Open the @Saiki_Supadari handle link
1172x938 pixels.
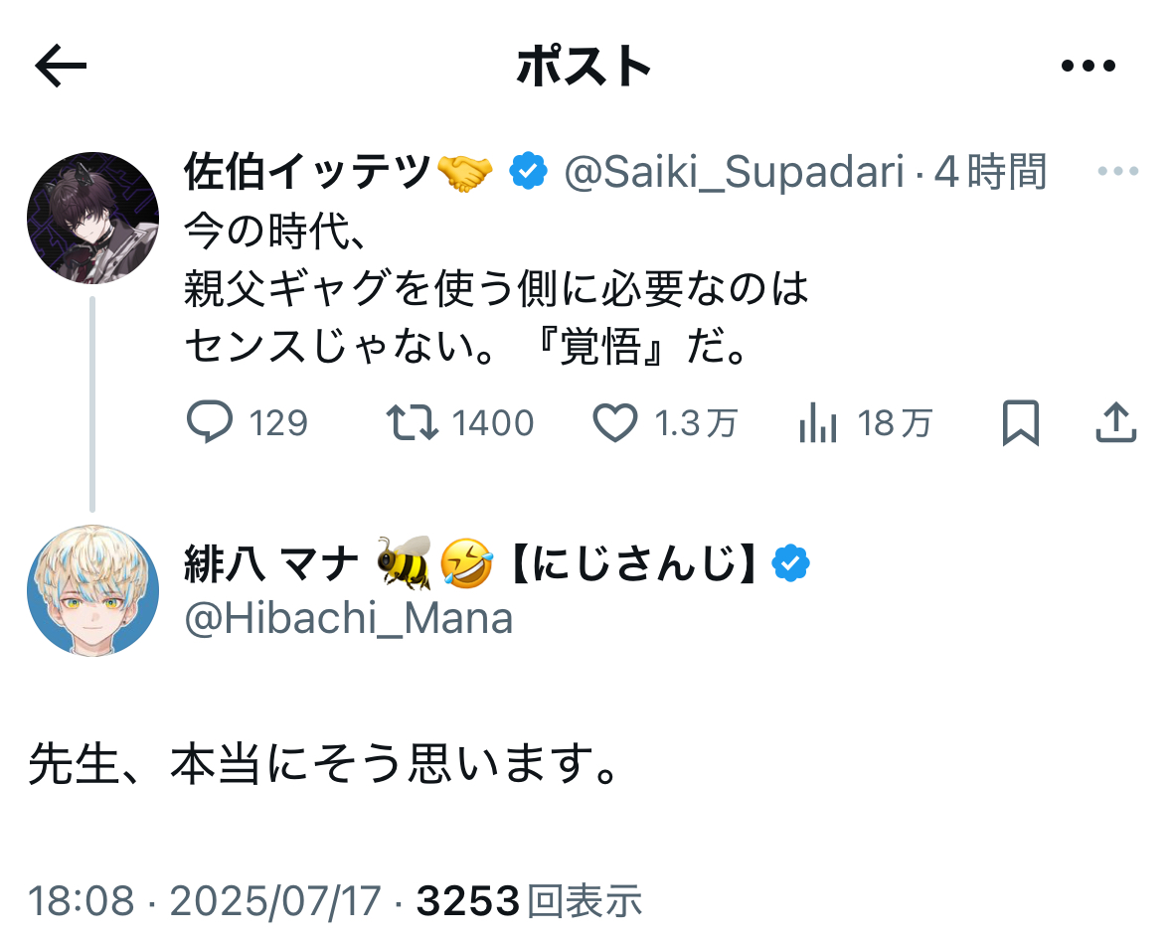pos(734,172)
